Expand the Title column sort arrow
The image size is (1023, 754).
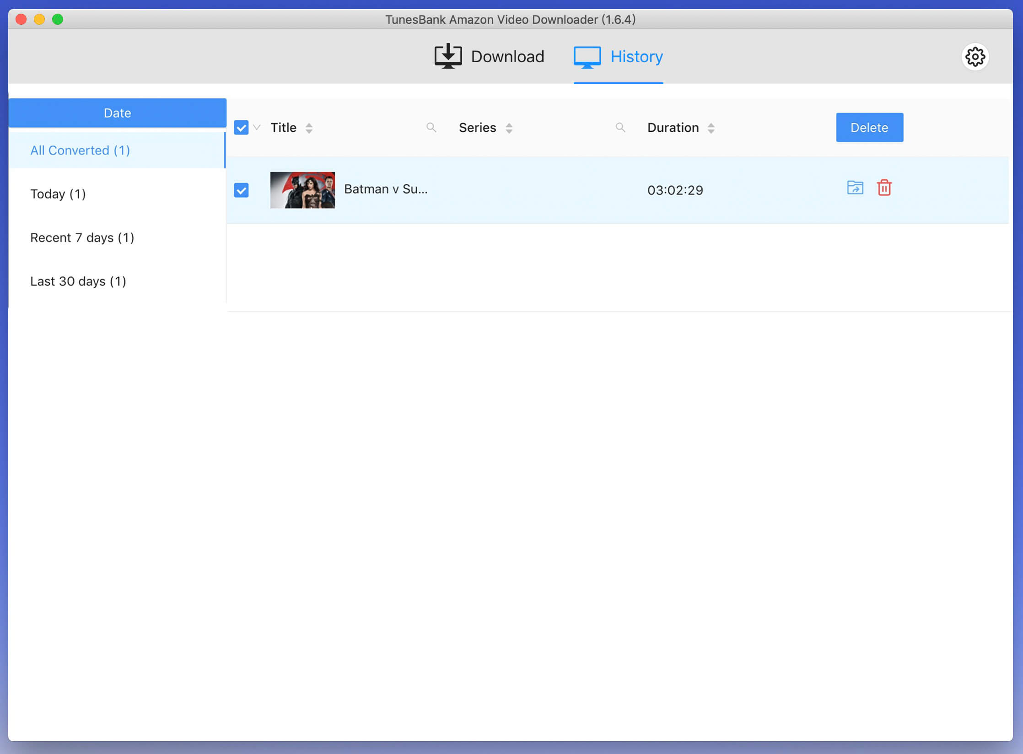[310, 128]
